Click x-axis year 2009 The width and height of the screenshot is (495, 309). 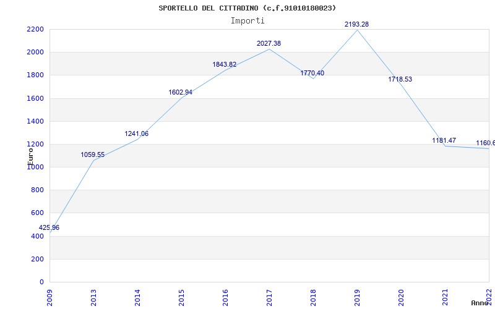(50, 297)
